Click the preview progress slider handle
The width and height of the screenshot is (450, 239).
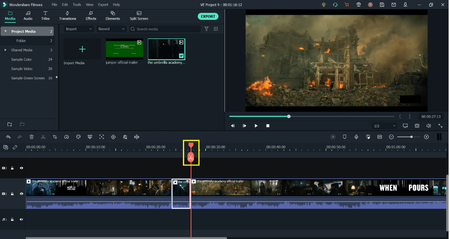(x=289, y=117)
